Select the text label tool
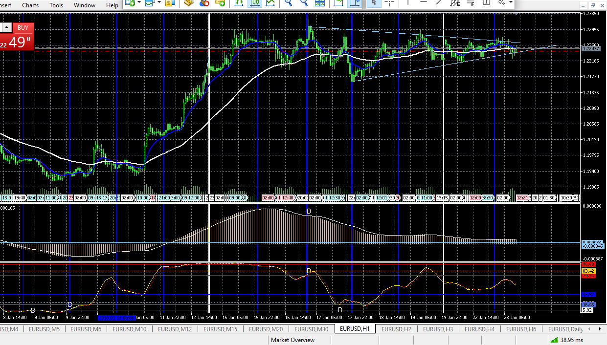 point(487,2)
